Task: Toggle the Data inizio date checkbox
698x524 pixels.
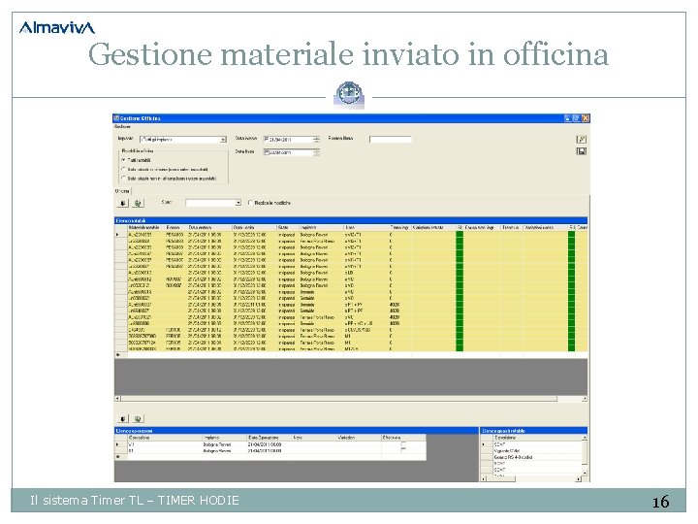Action: tap(267, 140)
